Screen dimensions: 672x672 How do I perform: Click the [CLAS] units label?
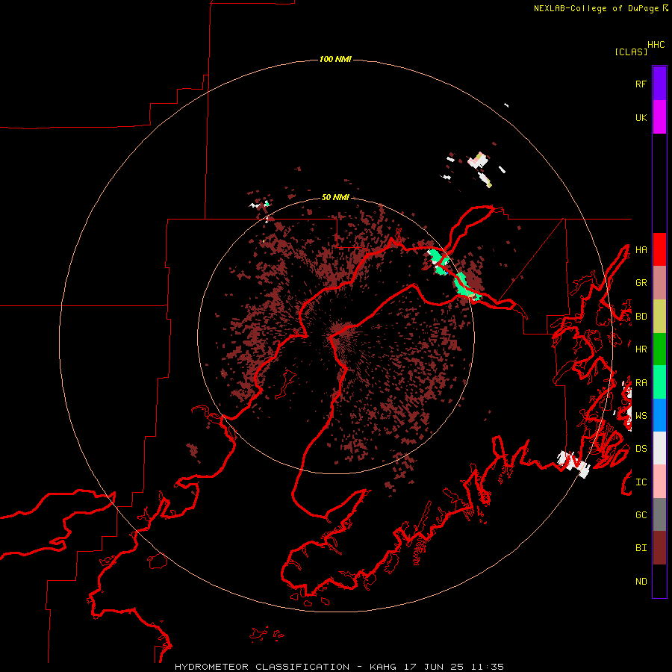(631, 52)
